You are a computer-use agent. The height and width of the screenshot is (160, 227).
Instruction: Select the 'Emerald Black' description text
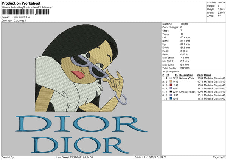point(187,92)
